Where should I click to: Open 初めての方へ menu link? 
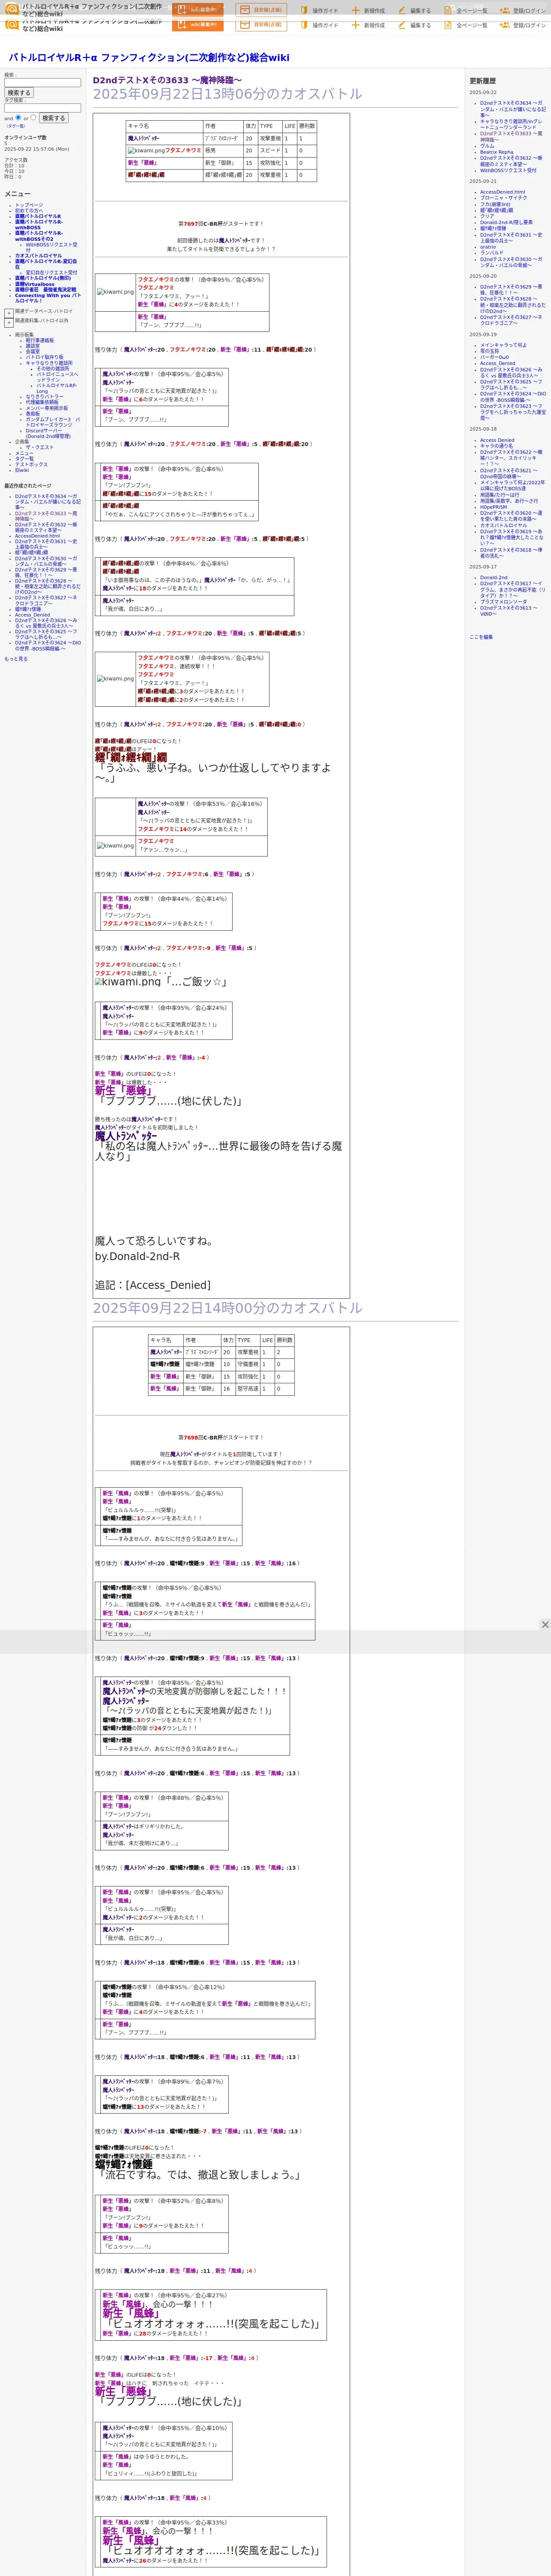29,211
